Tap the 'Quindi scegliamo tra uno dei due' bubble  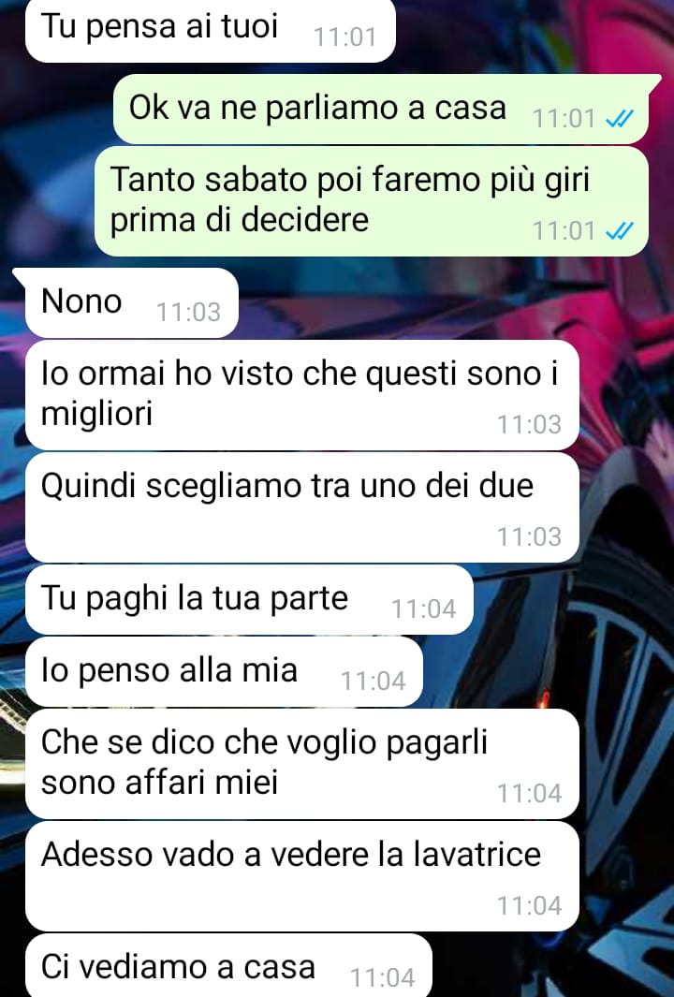302,507
